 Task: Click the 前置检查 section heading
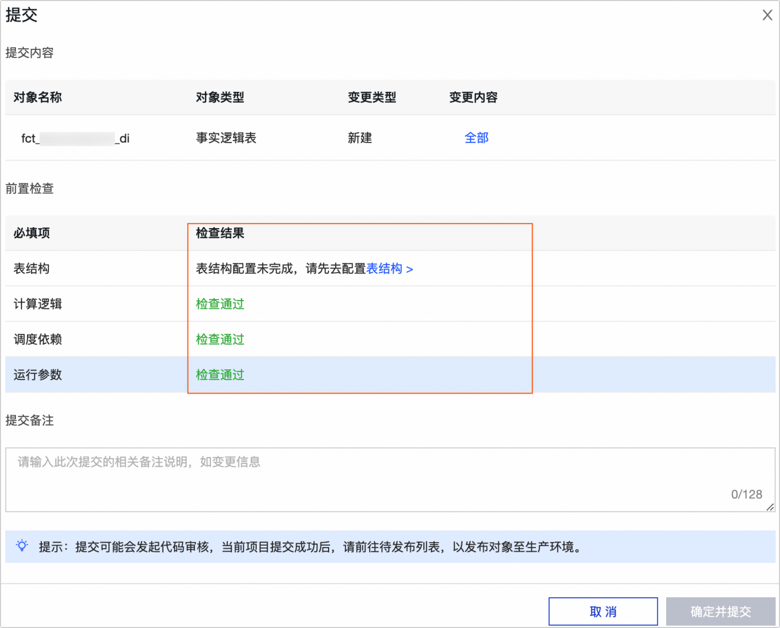coord(29,188)
